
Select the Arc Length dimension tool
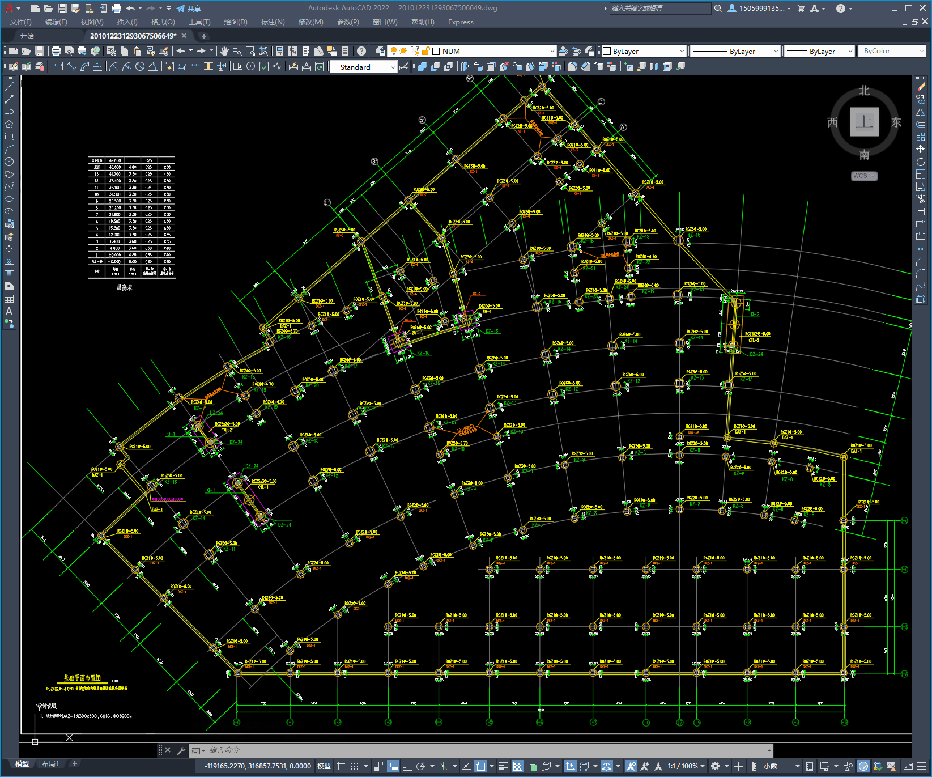[x=84, y=66]
